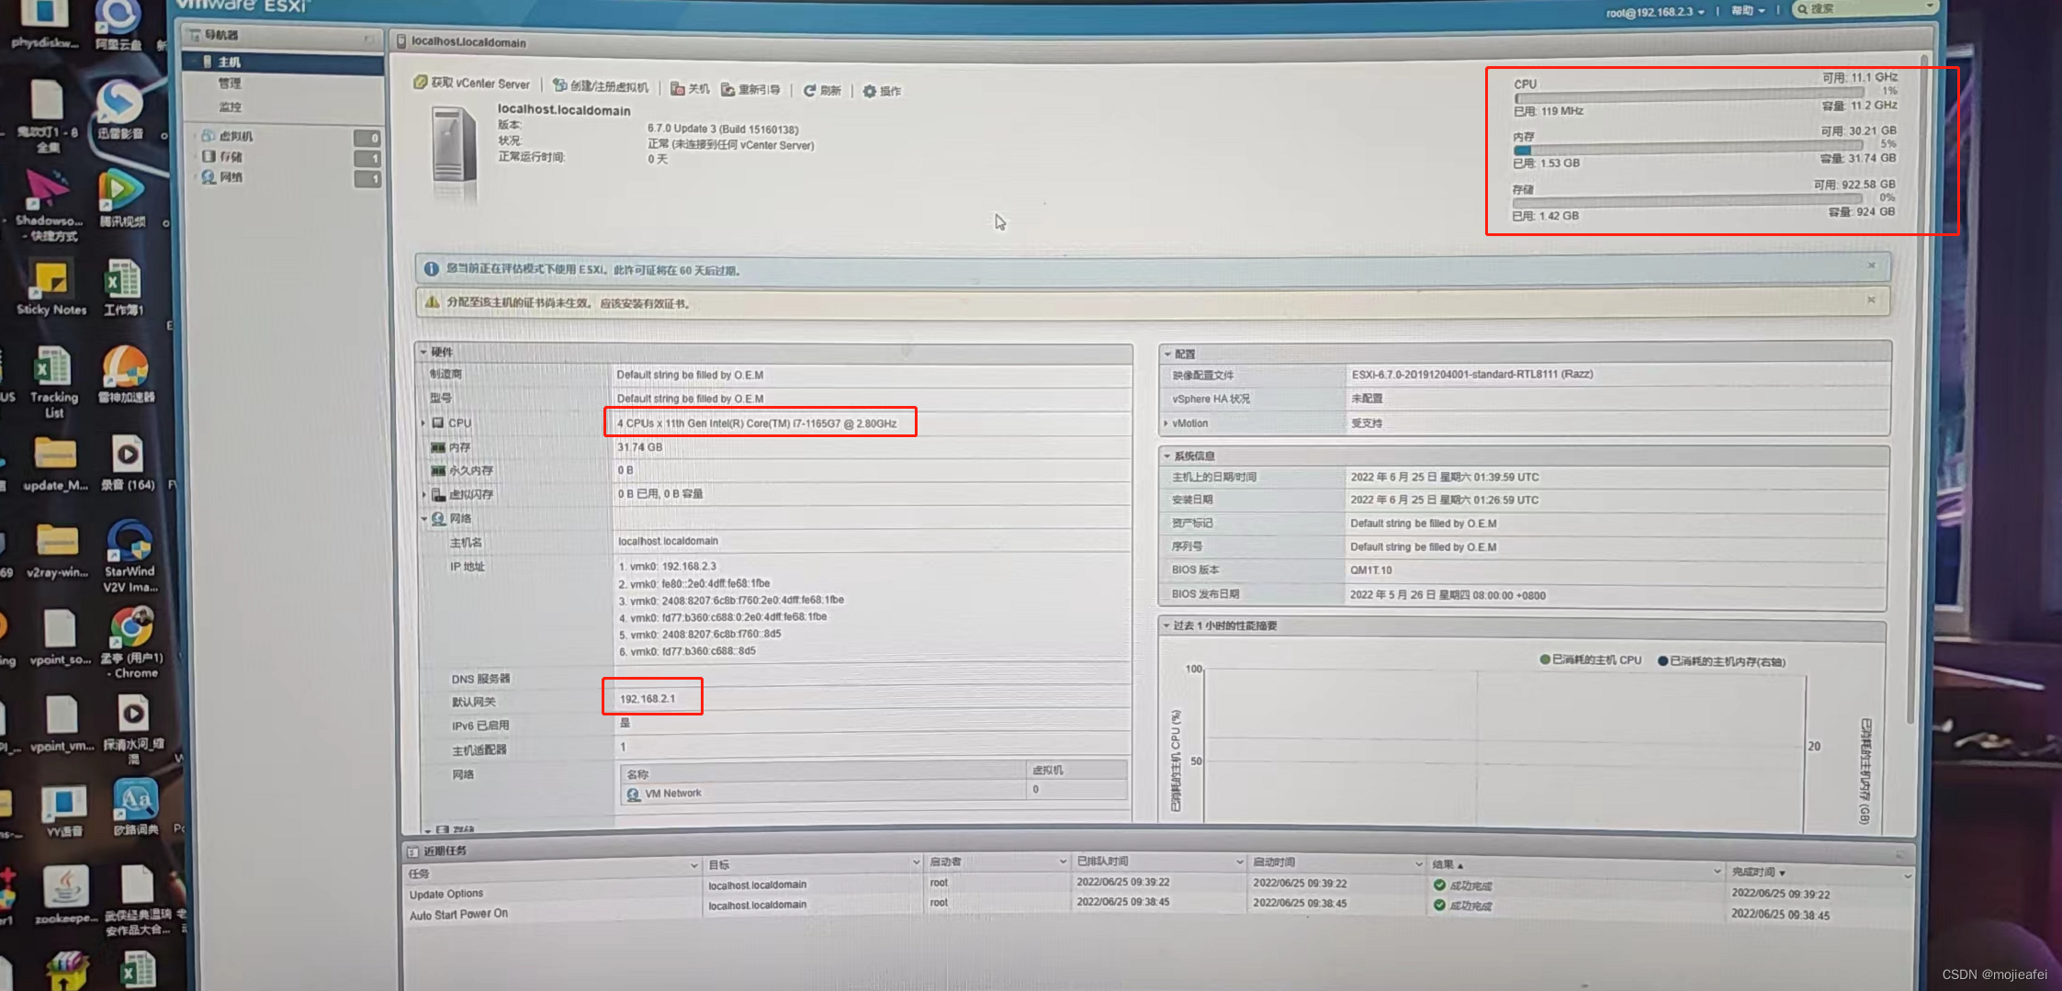Select 网络 in the navigator
Screen dimensions: 2062x991
[231, 177]
